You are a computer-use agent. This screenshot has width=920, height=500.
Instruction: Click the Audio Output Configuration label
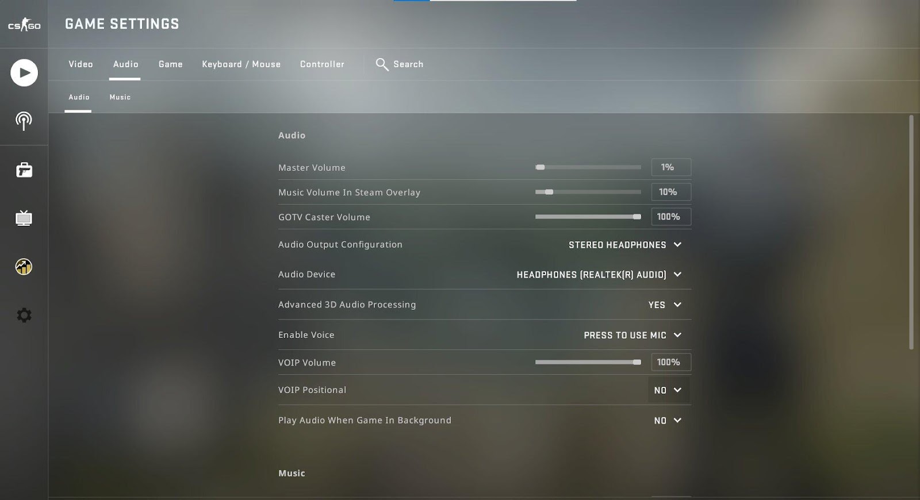tap(340, 245)
